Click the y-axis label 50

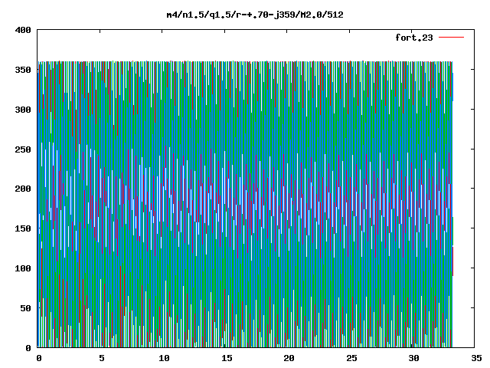[x=25, y=308]
